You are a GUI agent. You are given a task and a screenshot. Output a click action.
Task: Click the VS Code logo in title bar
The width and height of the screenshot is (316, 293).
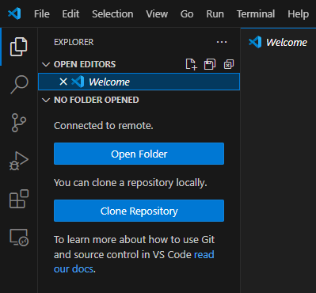(x=14, y=13)
